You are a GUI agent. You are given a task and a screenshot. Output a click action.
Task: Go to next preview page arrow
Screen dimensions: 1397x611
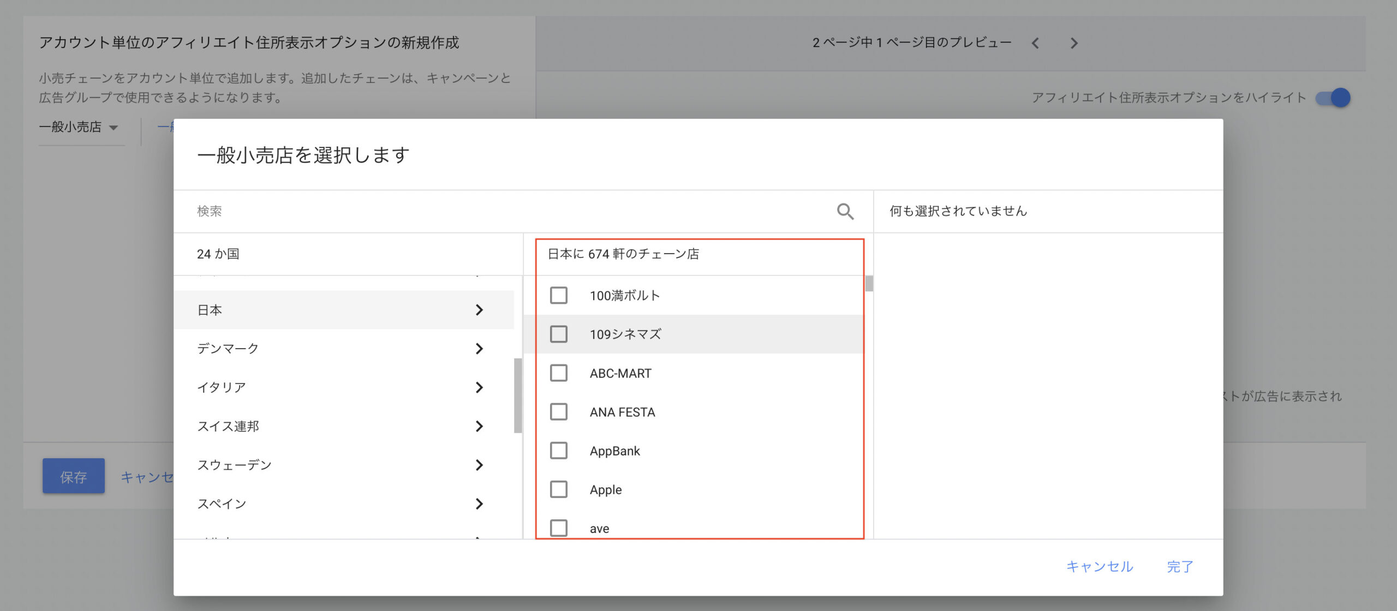[1074, 43]
